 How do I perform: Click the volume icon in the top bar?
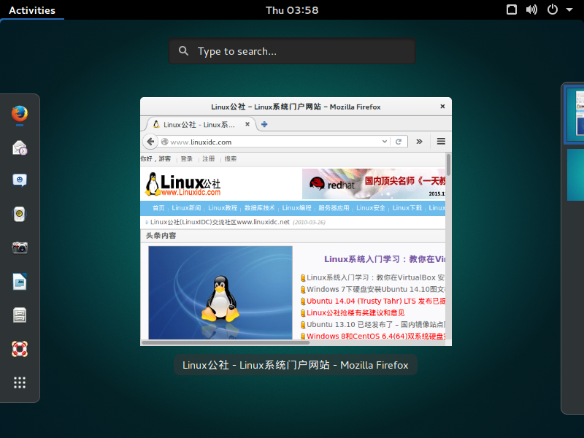pos(531,10)
